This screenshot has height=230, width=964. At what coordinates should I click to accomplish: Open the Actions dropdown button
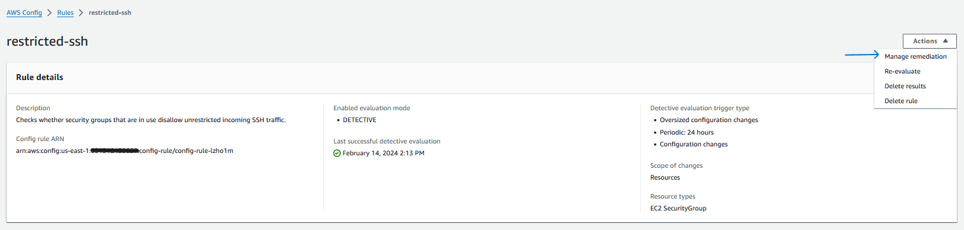click(930, 41)
